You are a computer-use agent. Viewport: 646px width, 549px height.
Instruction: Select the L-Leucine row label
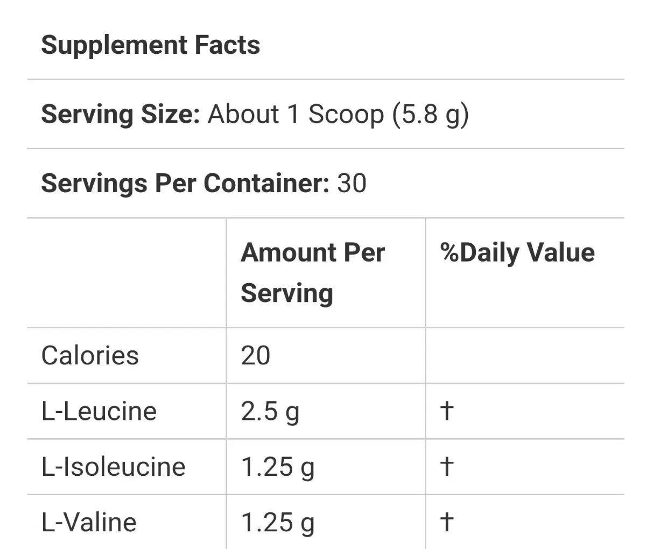coord(99,411)
